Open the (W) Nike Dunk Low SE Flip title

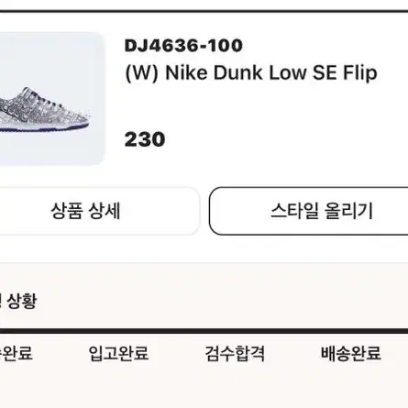click(x=251, y=73)
